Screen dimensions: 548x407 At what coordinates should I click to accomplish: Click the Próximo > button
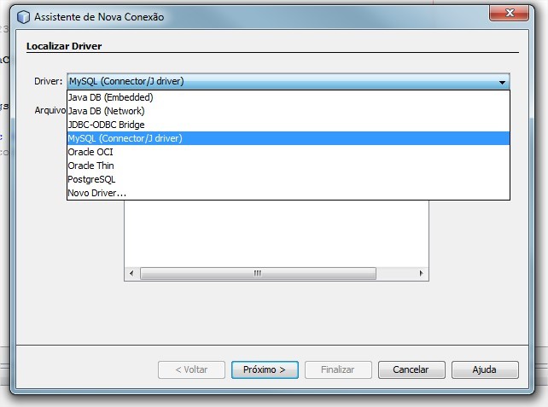click(x=265, y=369)
